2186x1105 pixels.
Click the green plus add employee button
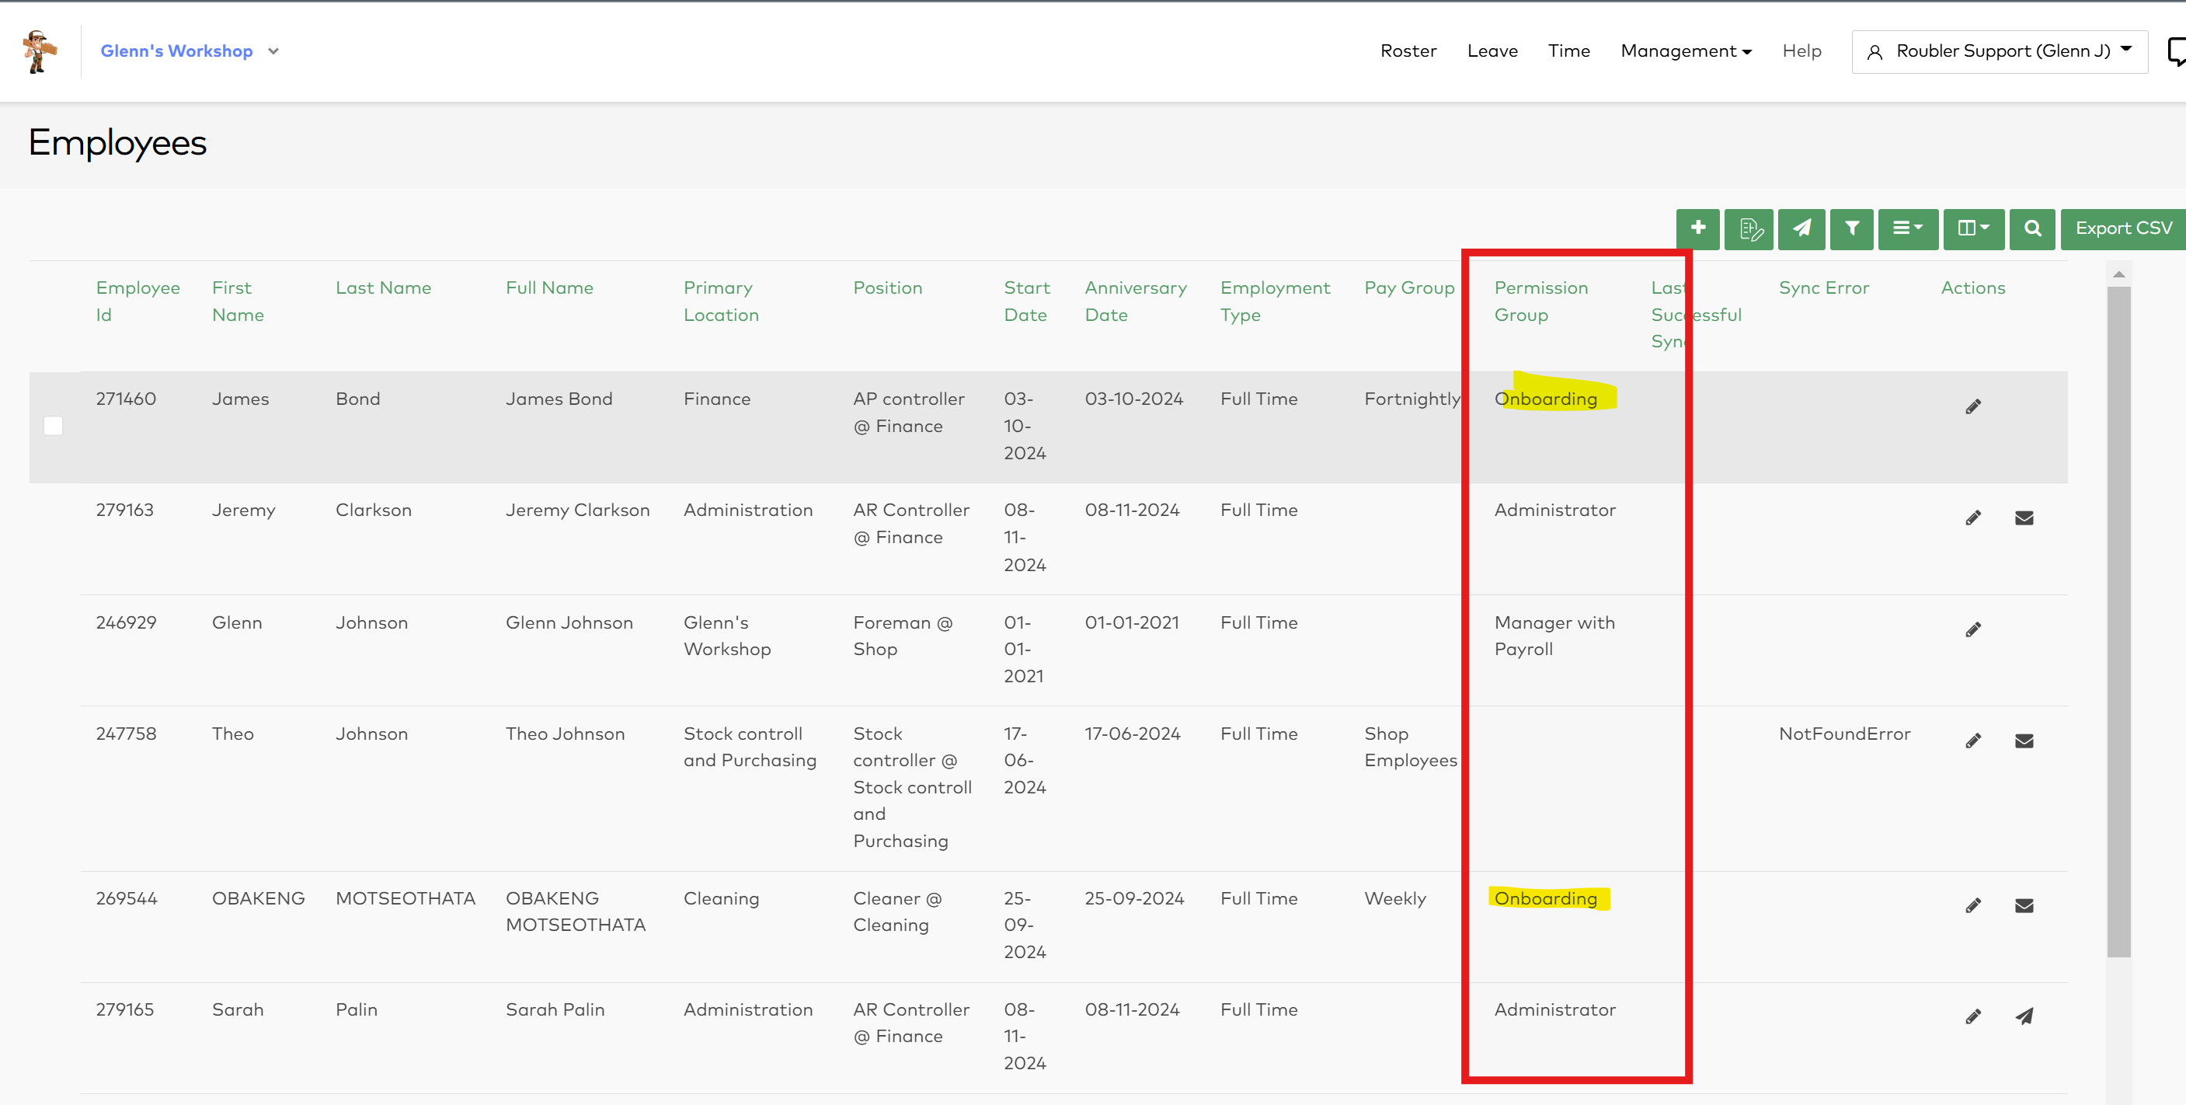(x=1697, y=228)
